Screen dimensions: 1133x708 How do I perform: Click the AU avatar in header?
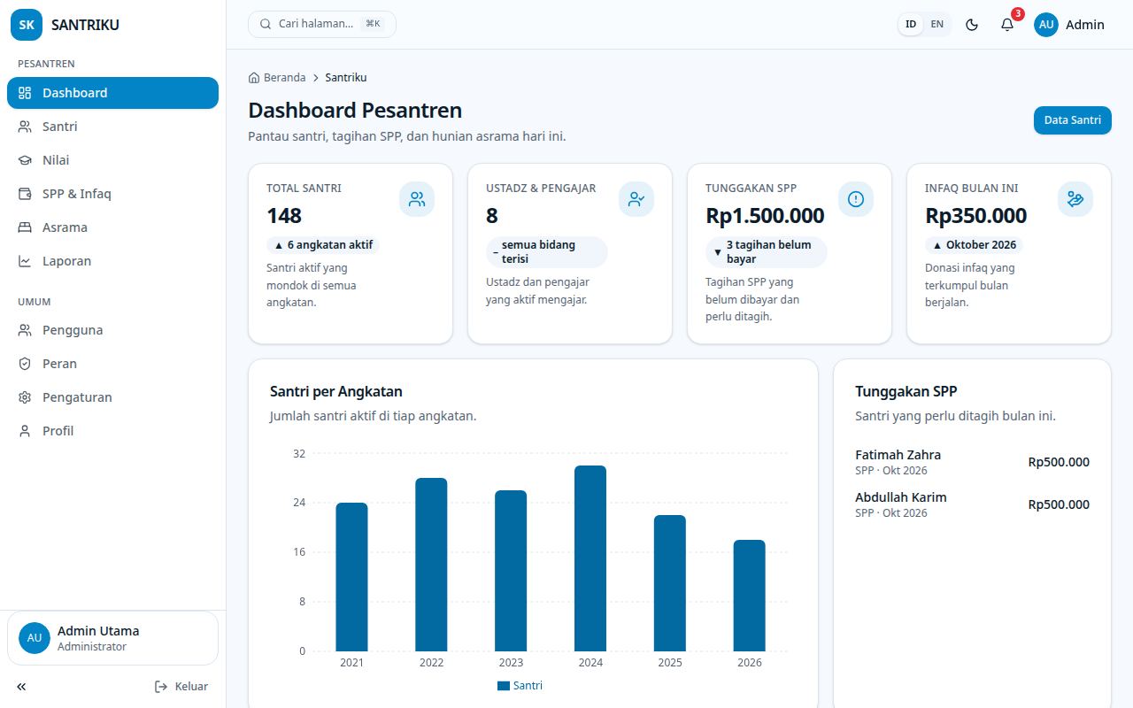pos(1046,25)
